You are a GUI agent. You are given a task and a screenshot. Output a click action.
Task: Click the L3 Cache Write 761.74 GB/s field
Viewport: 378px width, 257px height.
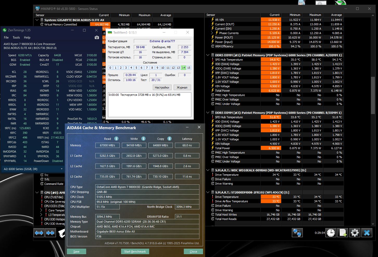134,177
